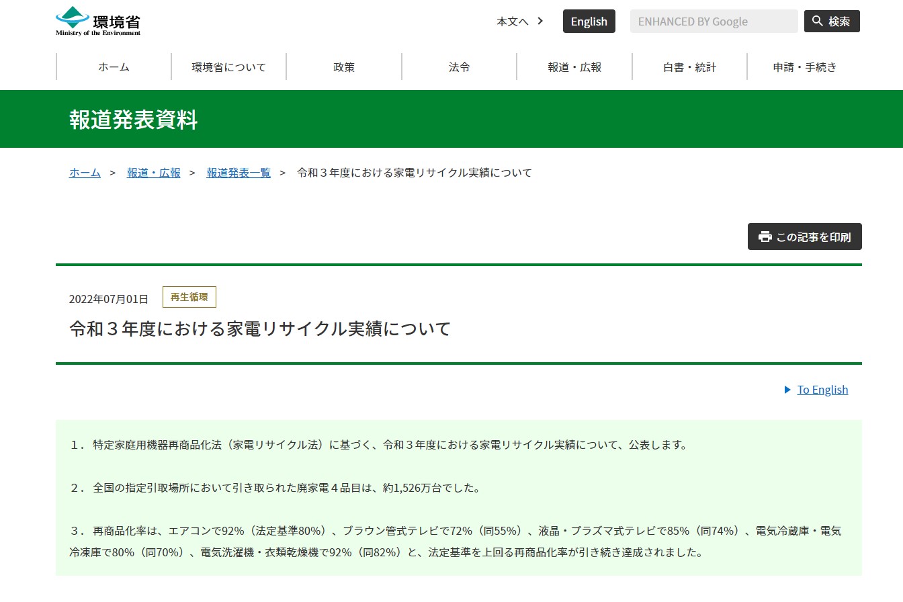Open the ホーム navigation menu item

pos(114,67)
